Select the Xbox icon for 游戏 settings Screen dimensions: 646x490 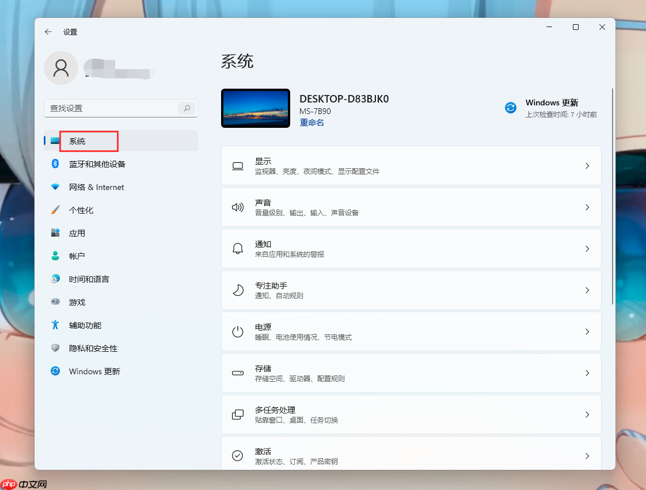tap(55, 302)
